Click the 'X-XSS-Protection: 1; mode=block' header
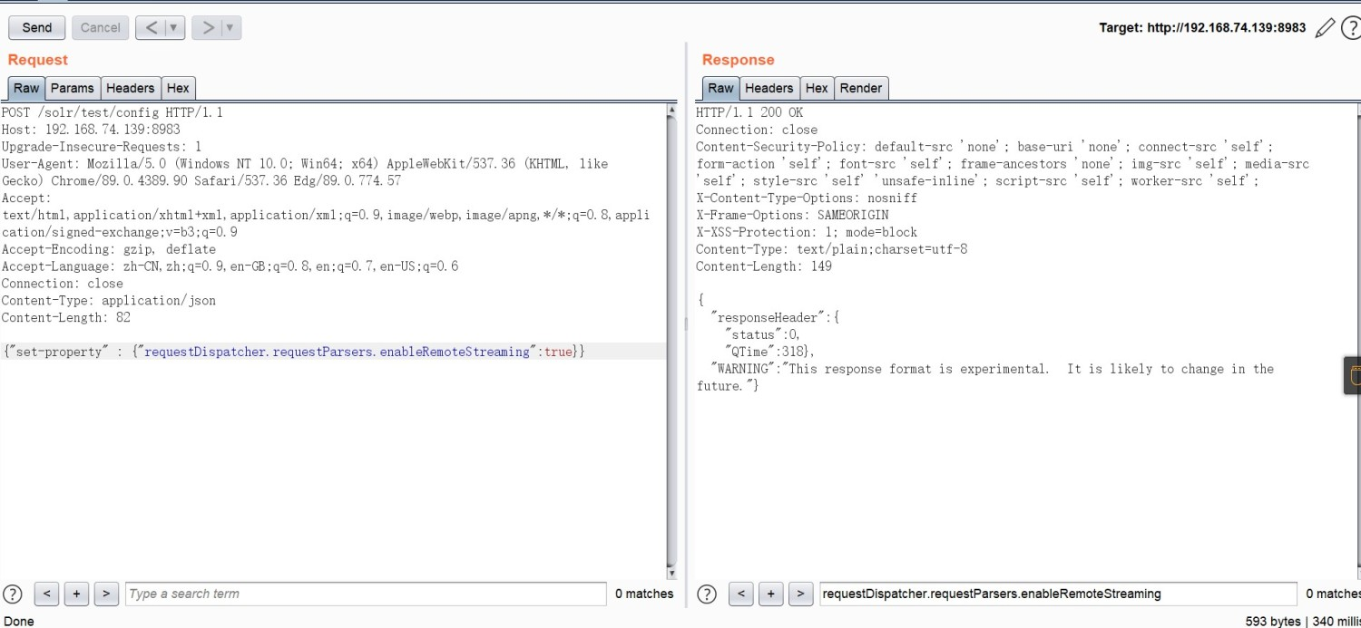This screenshot has width=1361, height=628. tap(807, 232)
